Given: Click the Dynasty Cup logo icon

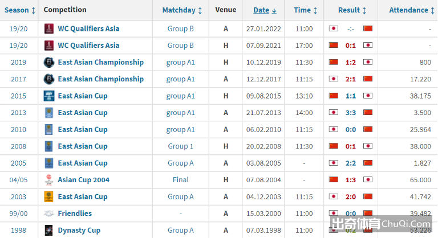Looking at the screenshot, I should [x=49, y=230].
